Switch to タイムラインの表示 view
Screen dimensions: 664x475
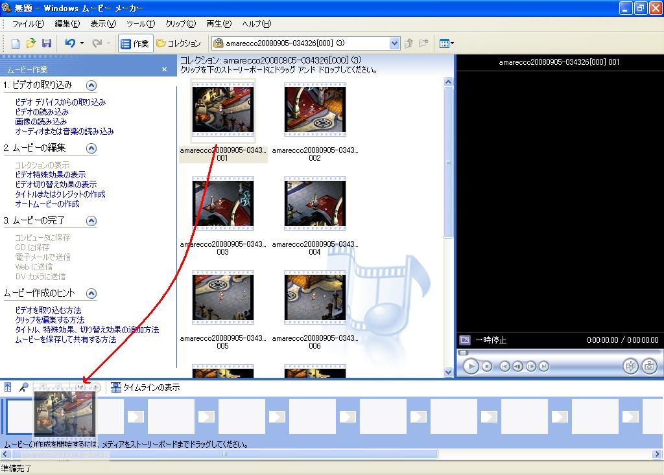tap(145, 388)
